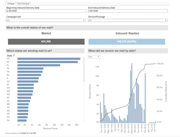The width and height of the screenshot is (180, 137).
Task: Select the FL state bar
Action: [39, 65]
